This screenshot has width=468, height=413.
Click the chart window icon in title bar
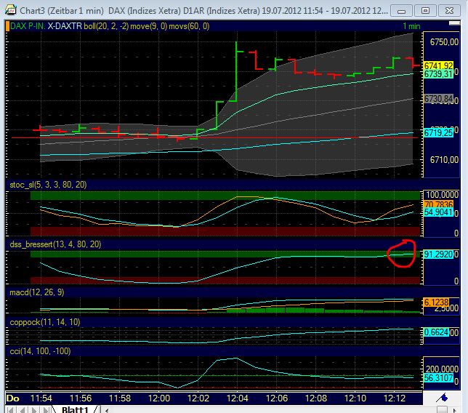[11, 10]
